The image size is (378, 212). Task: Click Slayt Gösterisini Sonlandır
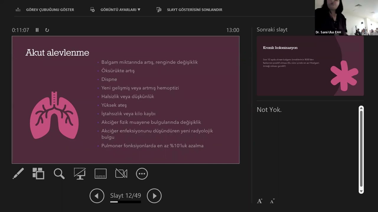[x=195, y=10]
